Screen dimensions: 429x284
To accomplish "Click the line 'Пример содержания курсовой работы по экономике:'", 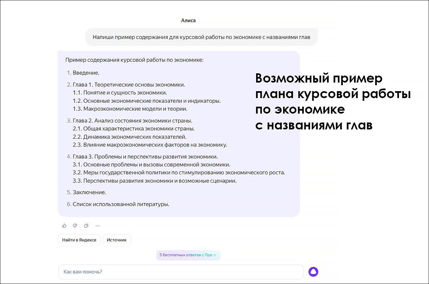I will point(135,60).
